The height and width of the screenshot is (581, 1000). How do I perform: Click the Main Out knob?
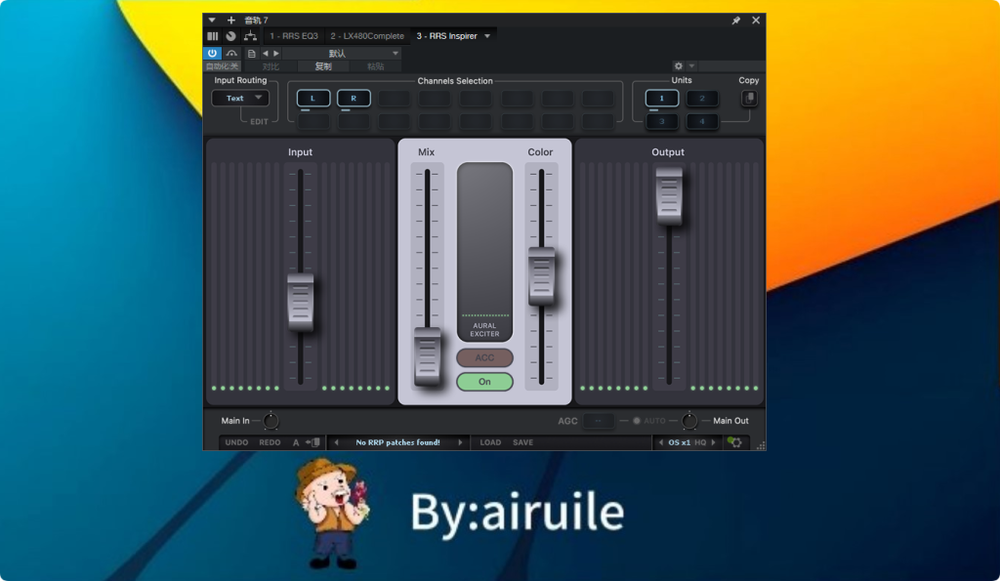pos(689,421)
